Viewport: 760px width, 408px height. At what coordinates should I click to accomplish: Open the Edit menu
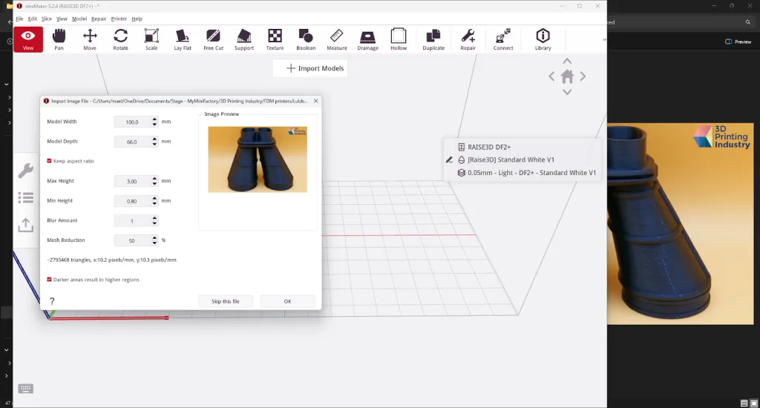click(x=33, y=19)
